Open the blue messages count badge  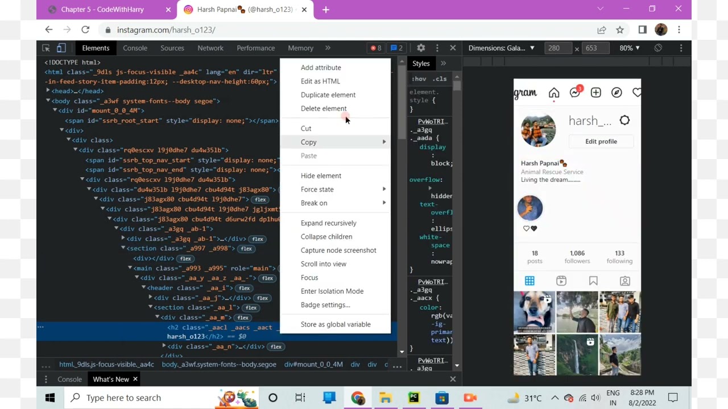[397, 48]
